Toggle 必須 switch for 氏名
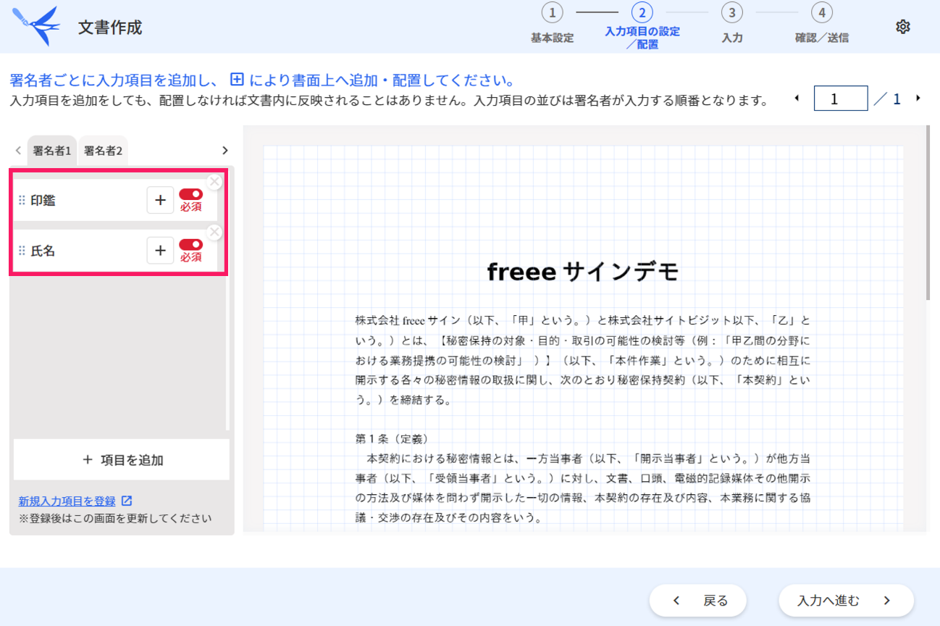940x626 pixels. tap(191, 245)
